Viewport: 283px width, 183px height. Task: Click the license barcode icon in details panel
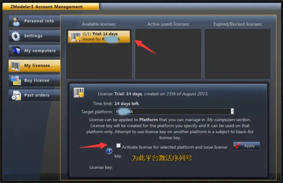click(x=79, y=93)
